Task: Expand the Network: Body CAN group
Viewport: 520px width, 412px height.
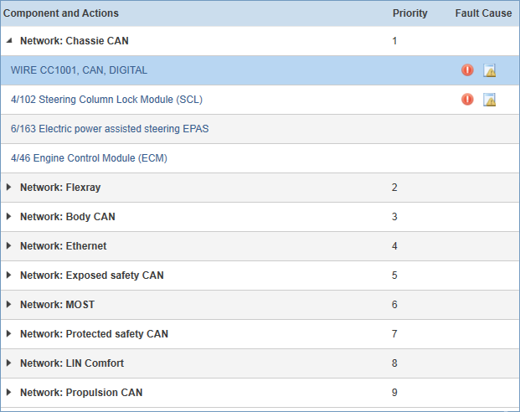Action: click(x=9, y=216)
